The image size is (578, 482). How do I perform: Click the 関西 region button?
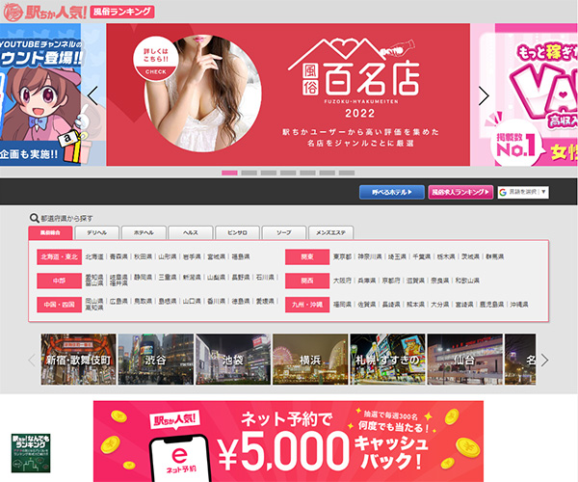307,281
